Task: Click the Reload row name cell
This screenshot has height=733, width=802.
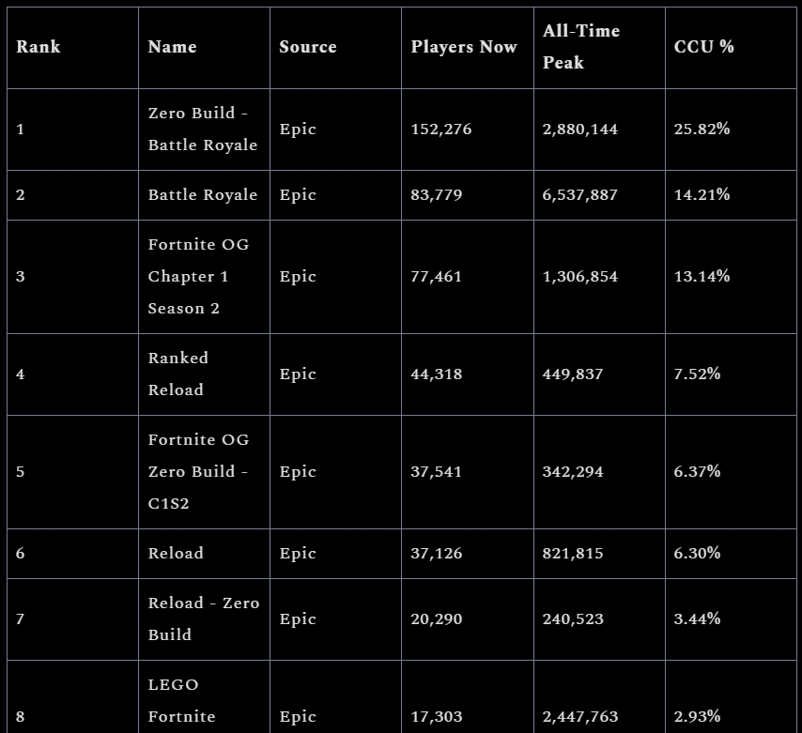Action: click(x=176, y=553)
